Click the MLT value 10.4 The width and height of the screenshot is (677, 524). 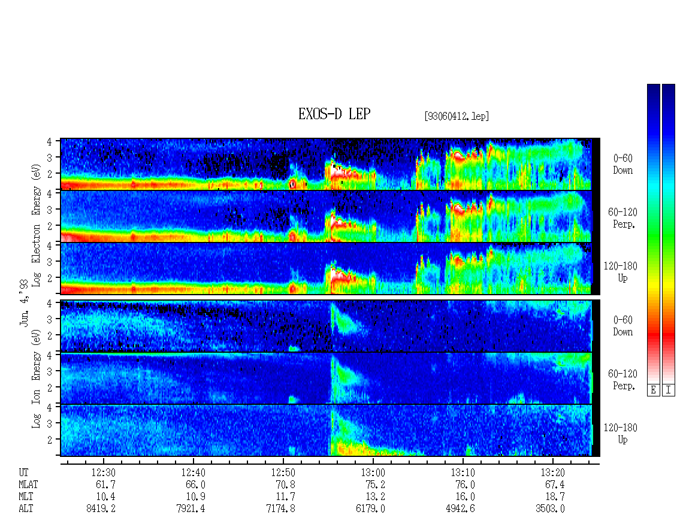[x=106, y=497]
